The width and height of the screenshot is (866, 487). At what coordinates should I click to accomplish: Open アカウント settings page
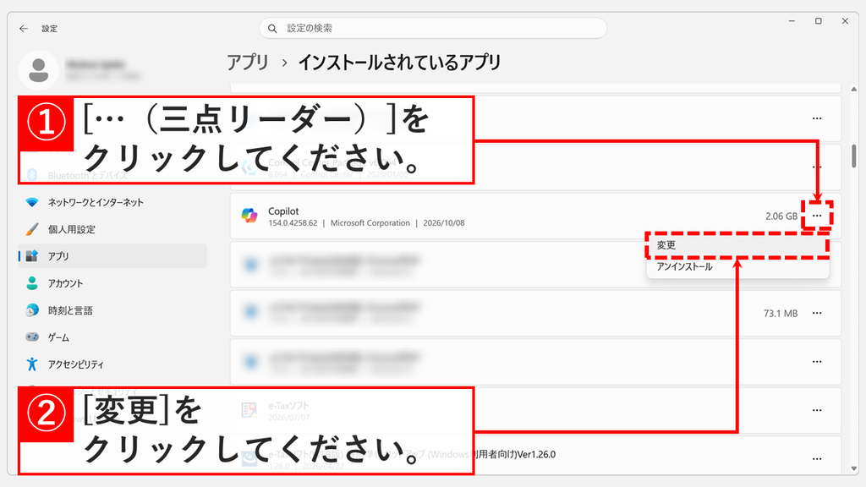pos(112,283)
